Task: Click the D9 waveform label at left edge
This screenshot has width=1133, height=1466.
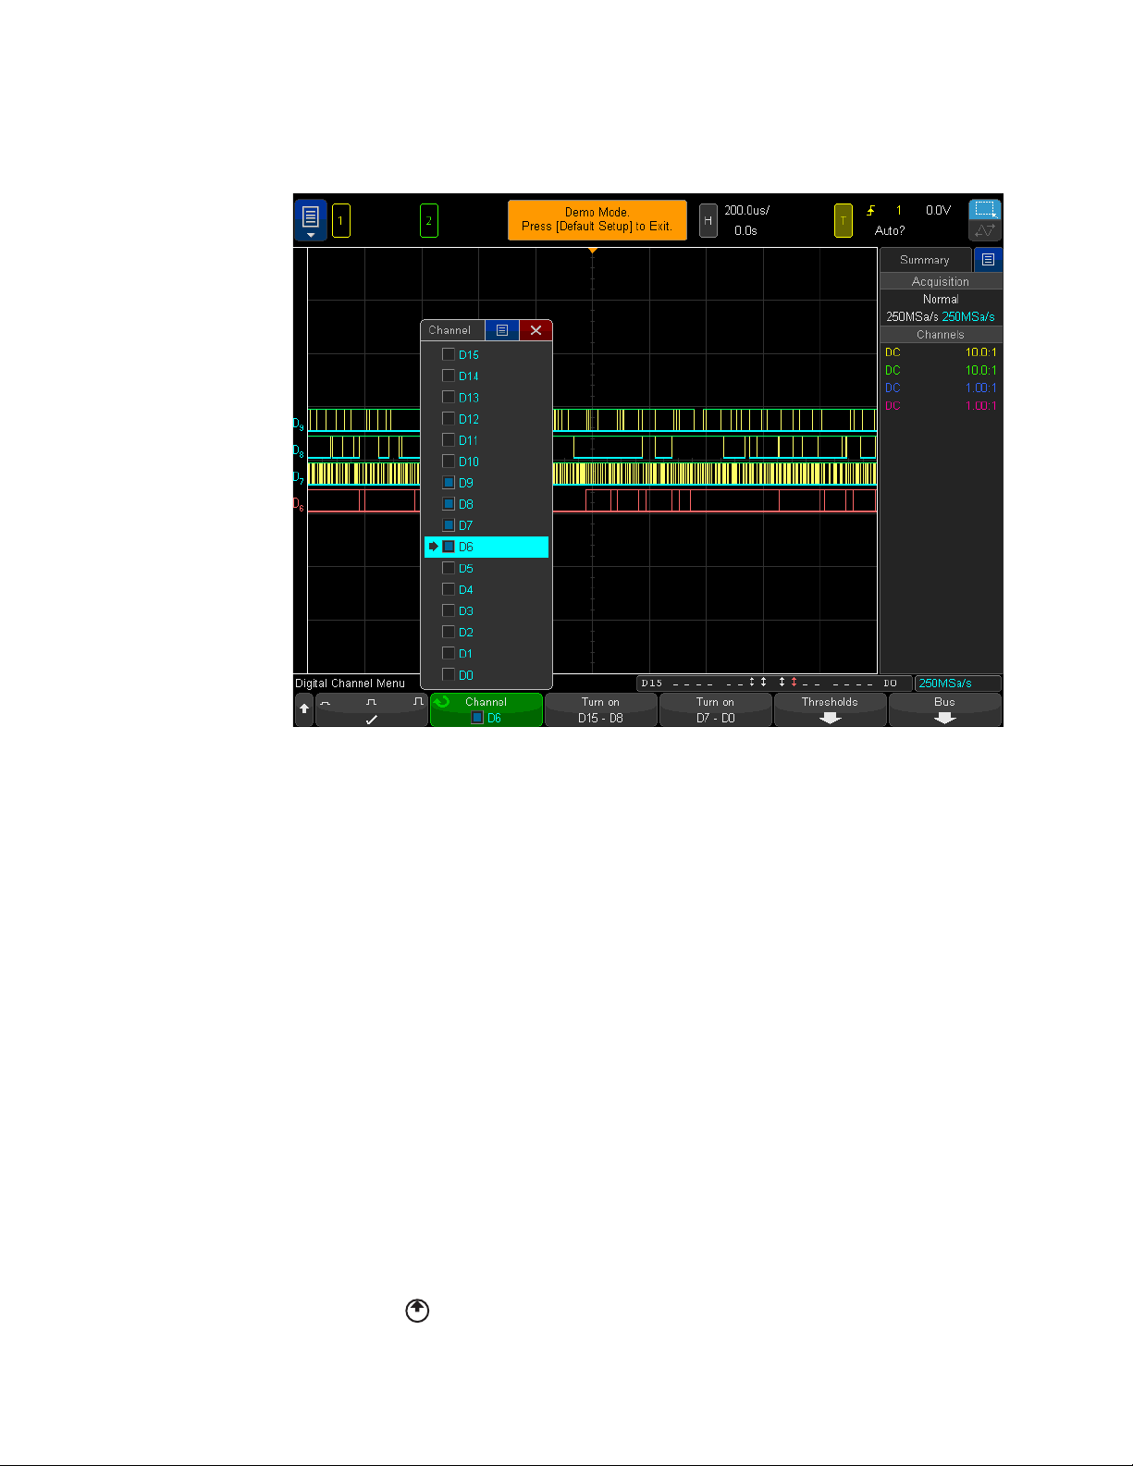Action: [x=299, y=425]
